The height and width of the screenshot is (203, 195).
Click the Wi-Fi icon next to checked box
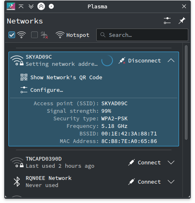coord(21,35)
